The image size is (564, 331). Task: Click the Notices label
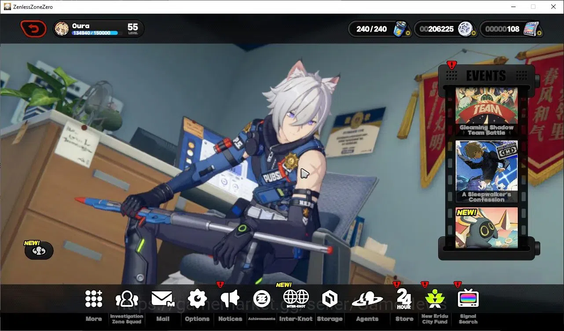[230, 319]
